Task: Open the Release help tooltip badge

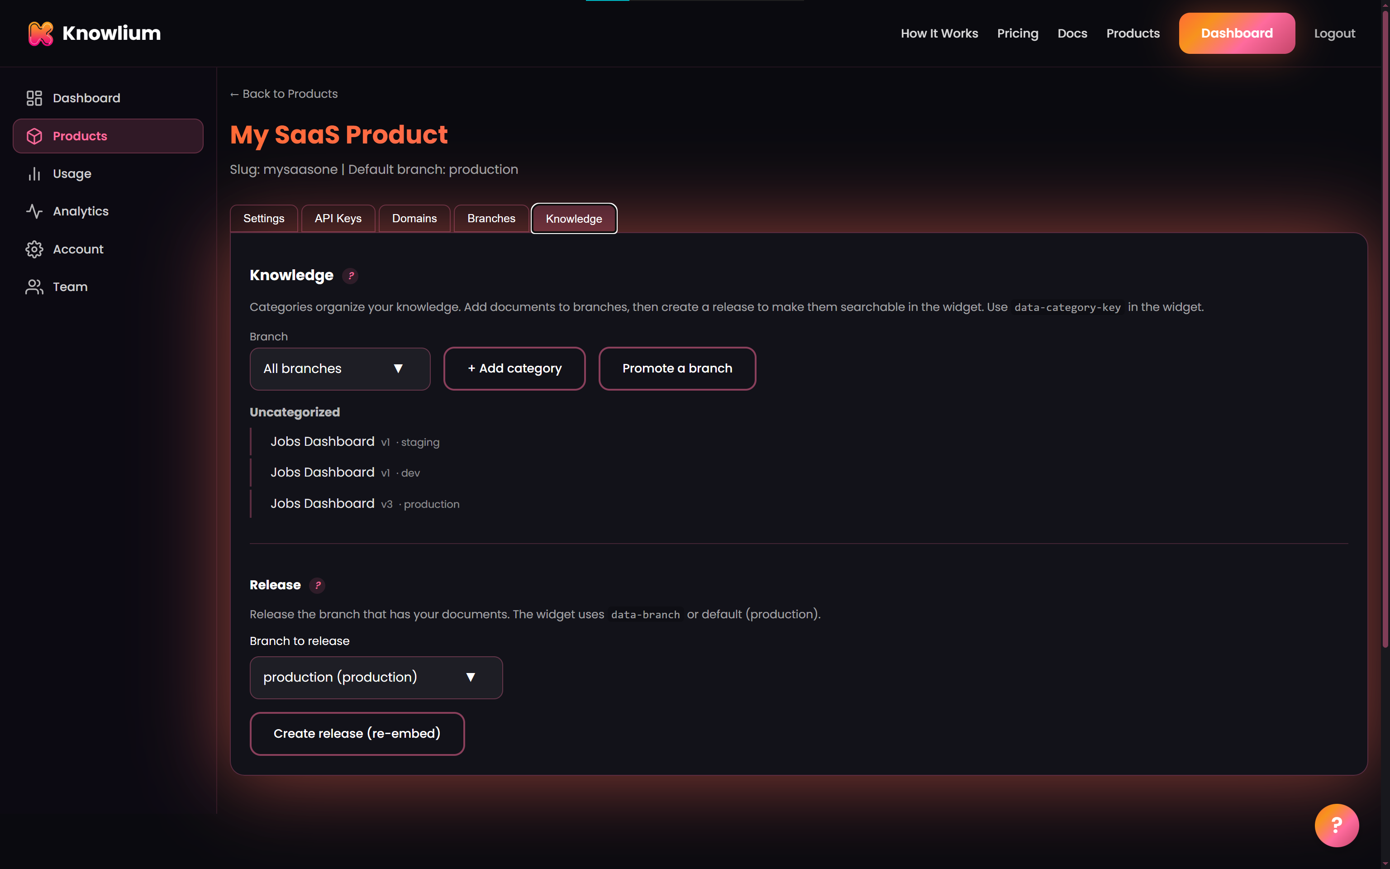Action: (318, 585)
